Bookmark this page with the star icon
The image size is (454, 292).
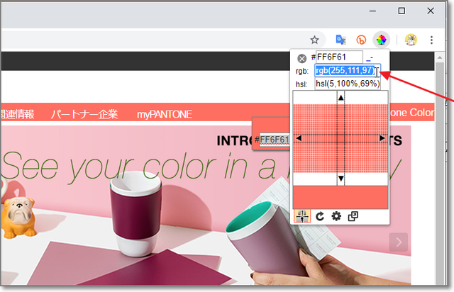(315, 40)
